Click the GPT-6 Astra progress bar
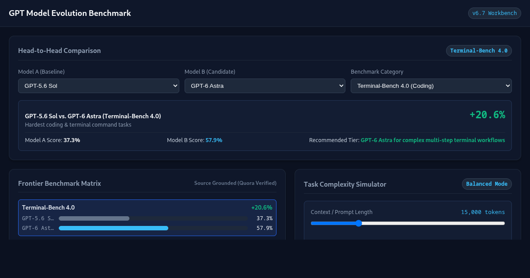Viewport: 530px width, 278px height. click(153, 228)
